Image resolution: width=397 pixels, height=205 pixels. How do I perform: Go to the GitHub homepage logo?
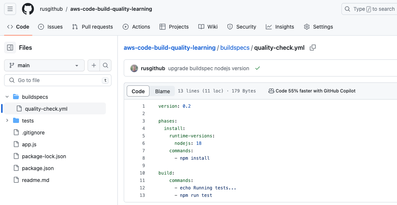coord(28,9)
